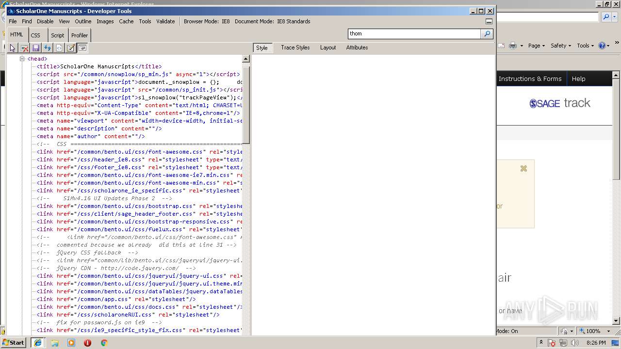Click the search field containing "thom"
The width and height of the screenshot is (621, 349).
414,33
